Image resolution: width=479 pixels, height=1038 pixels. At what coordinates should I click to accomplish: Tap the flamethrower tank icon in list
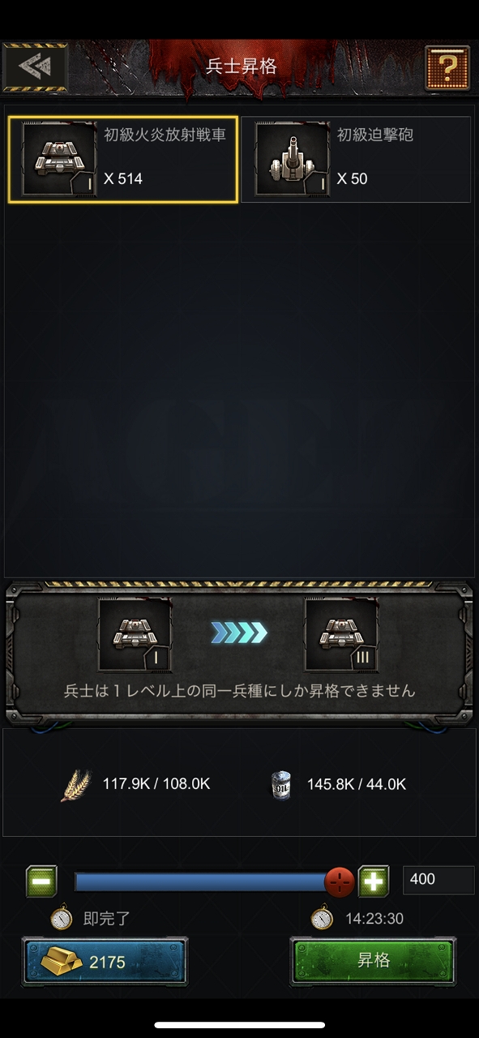59,159
